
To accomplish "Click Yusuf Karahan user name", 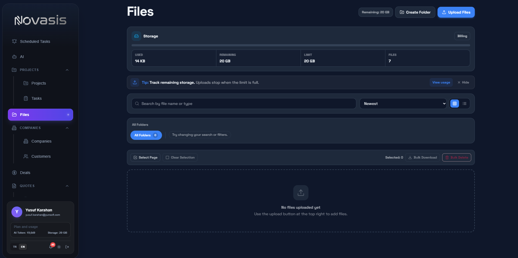I will pyautogui.click(x=39, y=210).
